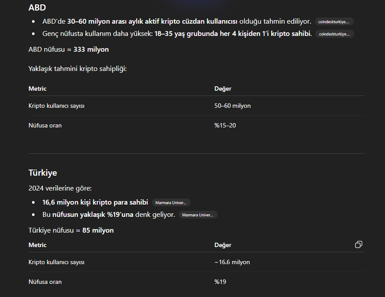Click 'Kripto kullanıcı sayısı' row in Türkiye table
385x297 pixels.
click(196, 262)
